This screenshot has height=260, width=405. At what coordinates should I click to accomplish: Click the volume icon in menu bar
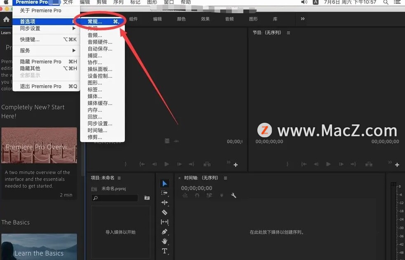click(x=304, y=2)
